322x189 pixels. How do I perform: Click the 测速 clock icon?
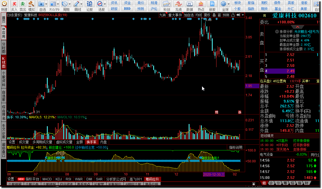click(x=4, y=4)
